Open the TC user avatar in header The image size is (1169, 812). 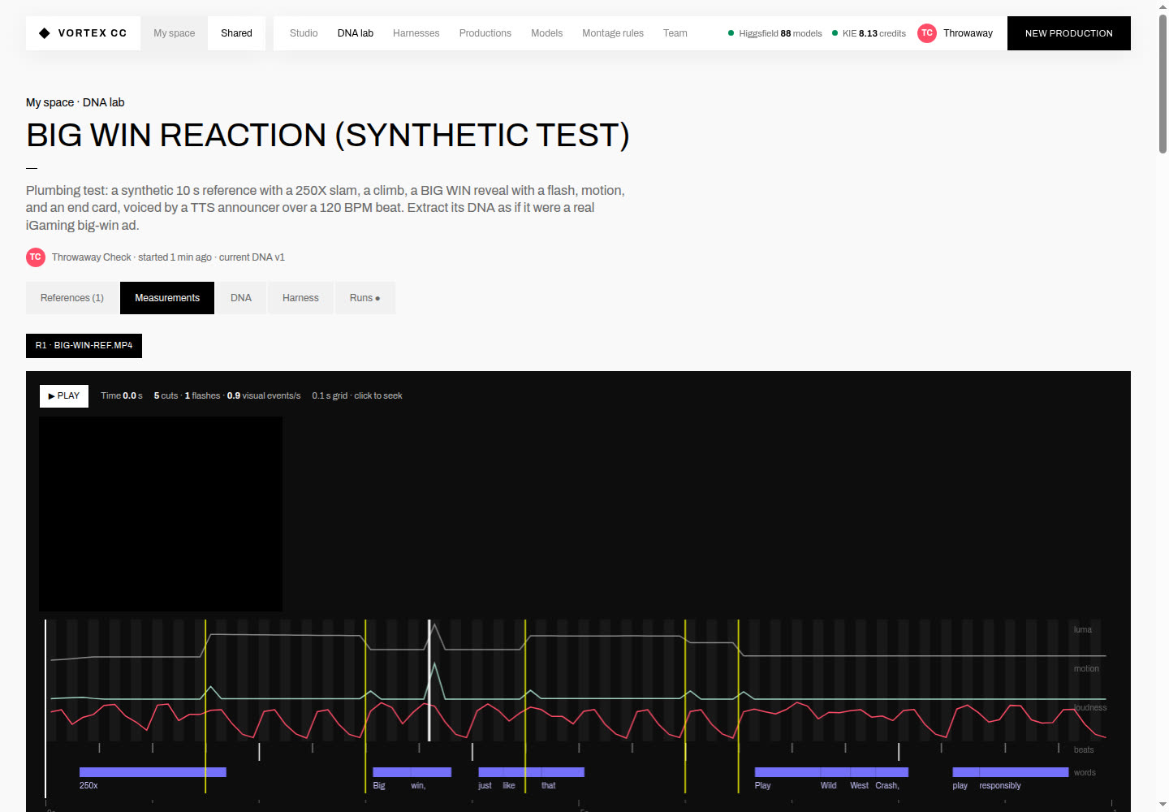point(927,33)
